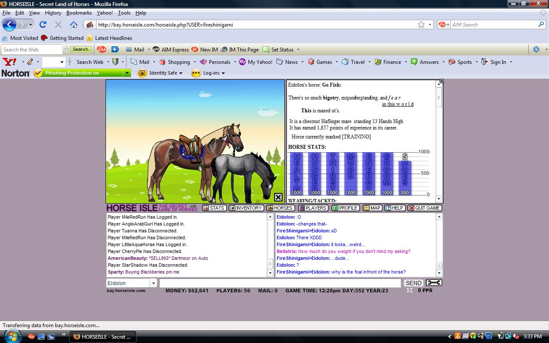Open Most Visited bookmarks folder

coord(20,38)
